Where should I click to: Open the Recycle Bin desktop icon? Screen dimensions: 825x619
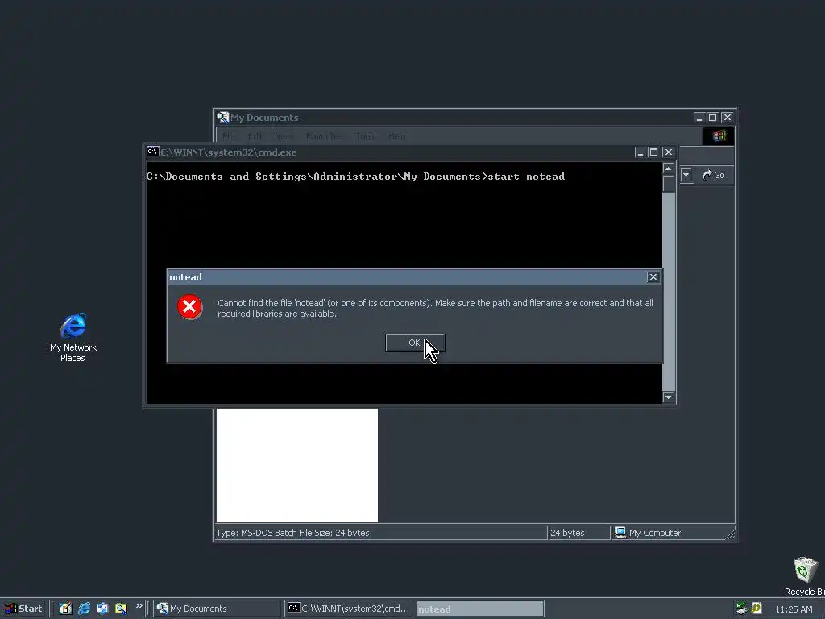805,576
